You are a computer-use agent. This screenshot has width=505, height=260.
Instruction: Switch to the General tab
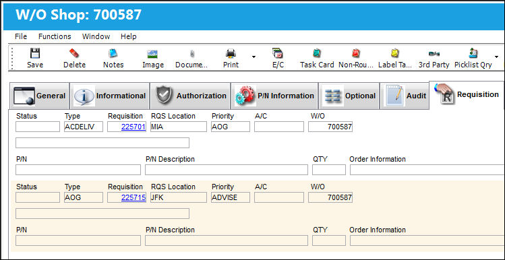pos(40,96)
